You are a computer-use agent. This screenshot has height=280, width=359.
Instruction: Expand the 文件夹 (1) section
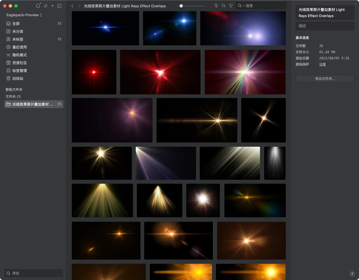click(x=13, y=96)
